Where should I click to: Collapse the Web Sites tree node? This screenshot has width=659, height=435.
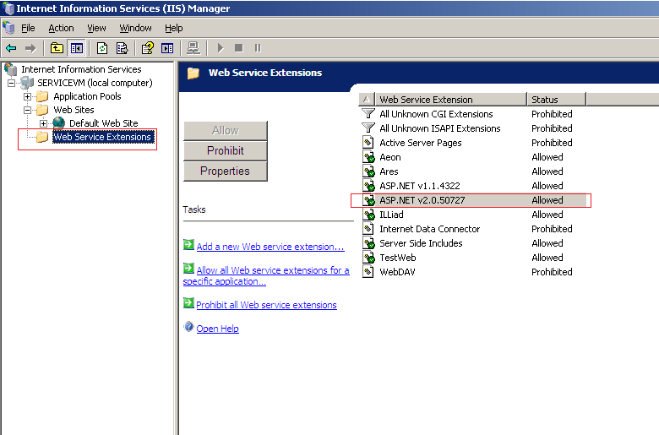click(27, 110)
